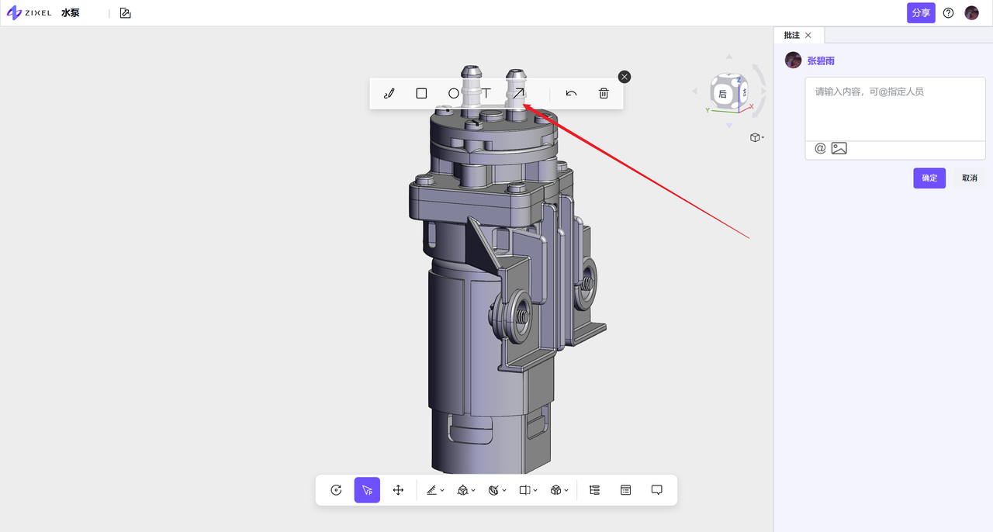Click the ZIXEL logo
Image resolution: width=993 pixels, height=532 pixels.
(29, 13)
